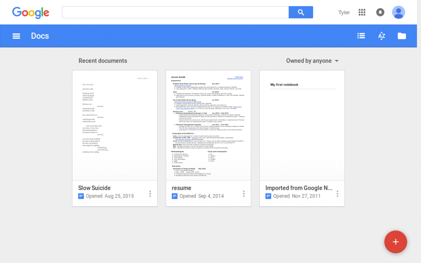
Task: Open more options for Slow Suicide
Action: point(150,193)
